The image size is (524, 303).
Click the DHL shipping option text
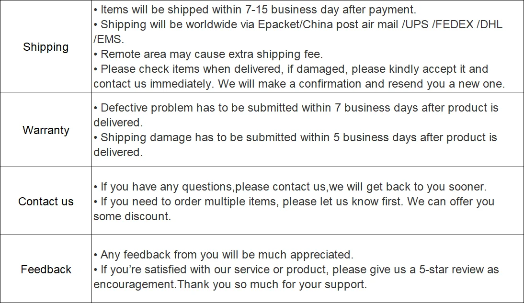[490, 24]
